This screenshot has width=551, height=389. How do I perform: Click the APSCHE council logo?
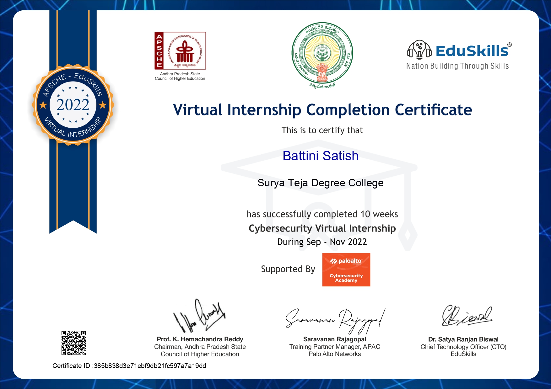click(180, 51)
